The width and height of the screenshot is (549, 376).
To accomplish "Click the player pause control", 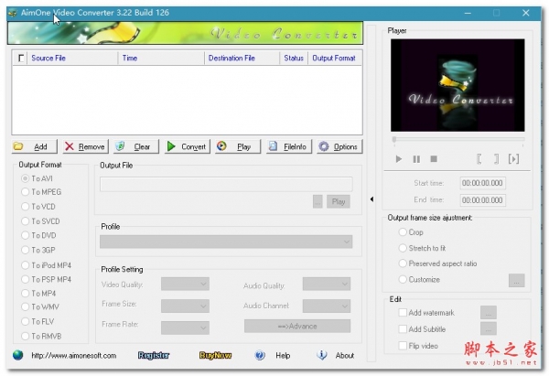I will [416, 159].
